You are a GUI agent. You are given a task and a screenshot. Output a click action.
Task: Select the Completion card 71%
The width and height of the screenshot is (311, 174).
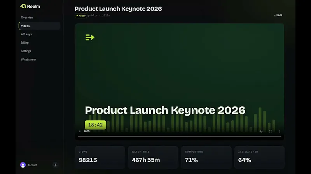pyautogui.click(x=206, y=157)
